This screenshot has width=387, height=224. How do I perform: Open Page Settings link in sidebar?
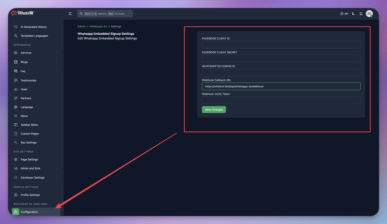36,159
